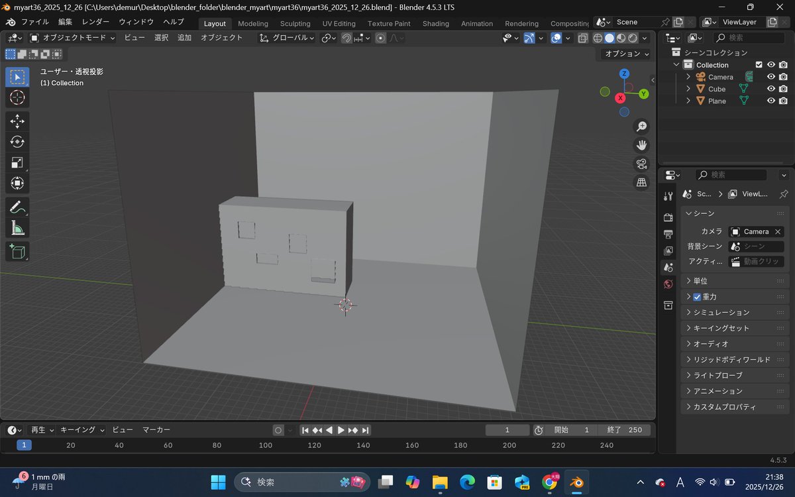Expand the Camera item in outliner
Screen dimensions: 795x497
688,77
